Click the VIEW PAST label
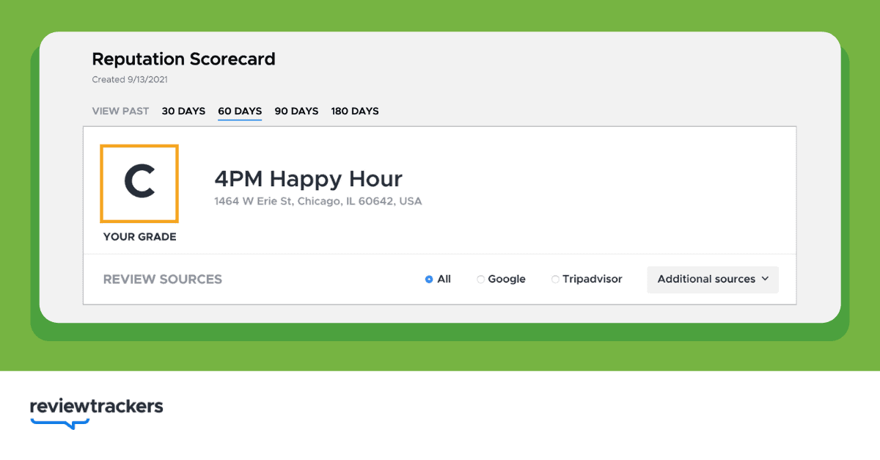 coord(120,112)
